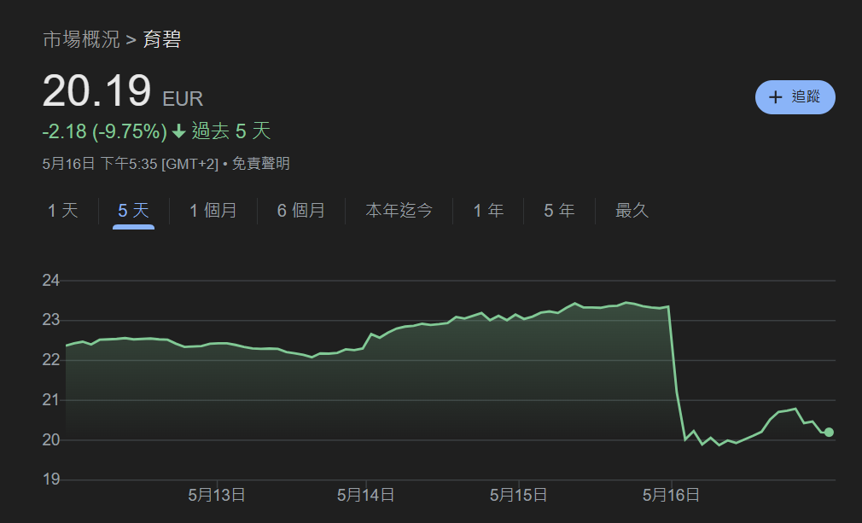The height and width of the screenshot is (523, 862).
Task: Click the 5月16日 date label on the axis
Action: coord(671,495)
